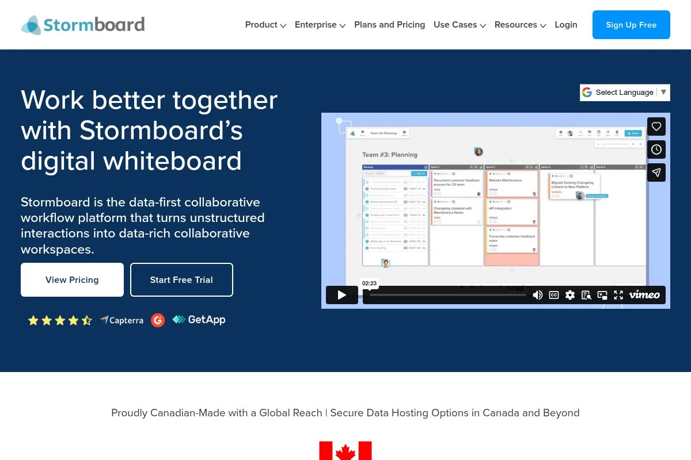Screen dimensions: 691x460
Task: Enter fullscreen in the video player
Action: (618, 295)
